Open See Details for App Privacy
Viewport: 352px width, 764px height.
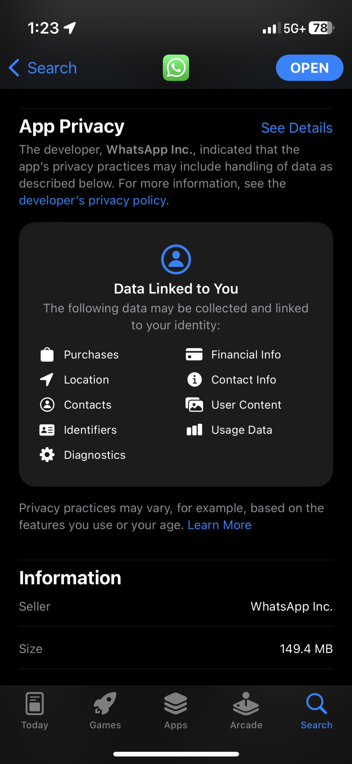pyautogui.click(x=297, y=128)
